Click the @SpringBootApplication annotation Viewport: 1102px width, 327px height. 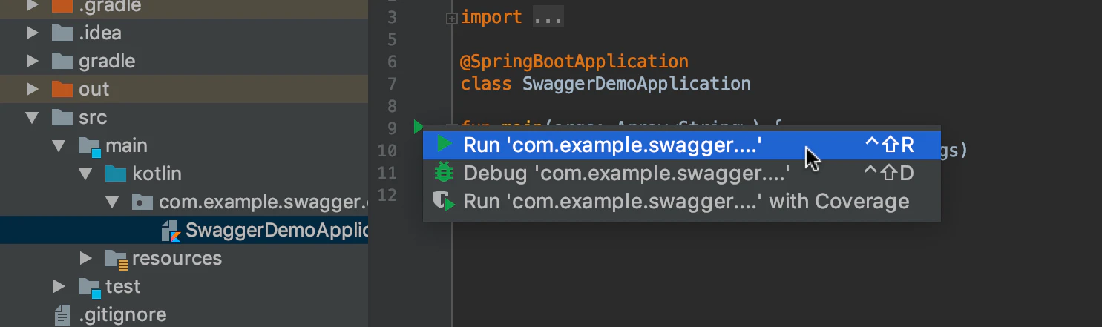[574, 62]
